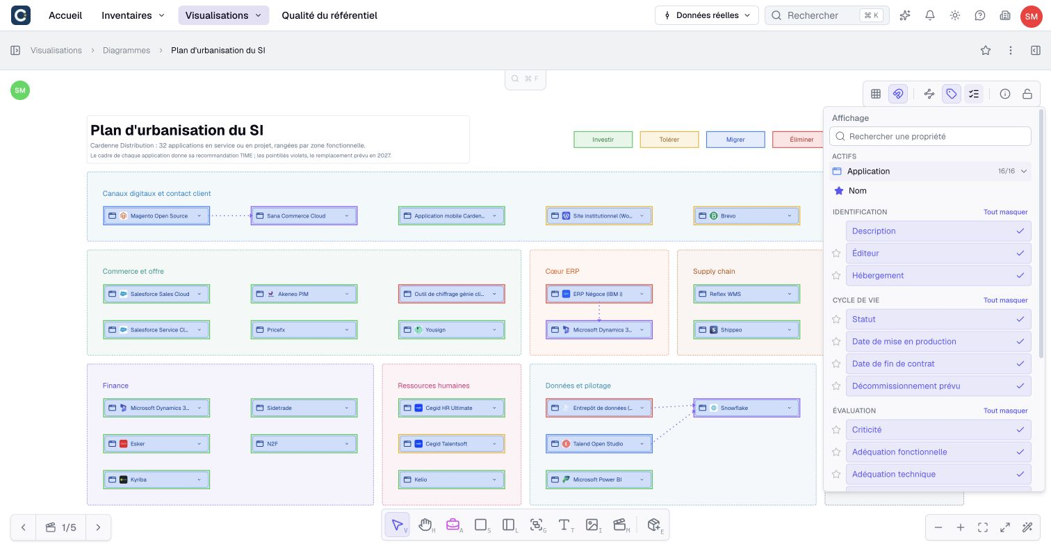Go to next slide arrow
Screen dimensions: 1051x551
tap(98, 527)
